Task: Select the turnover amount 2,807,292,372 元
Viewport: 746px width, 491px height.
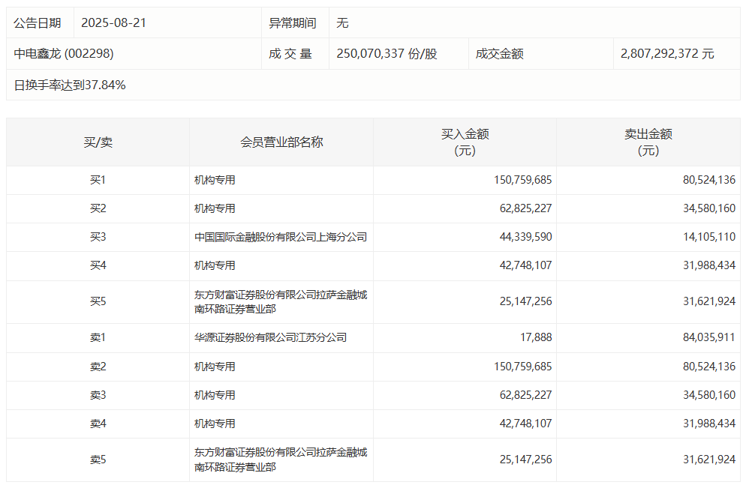Action: coord(667,54)
